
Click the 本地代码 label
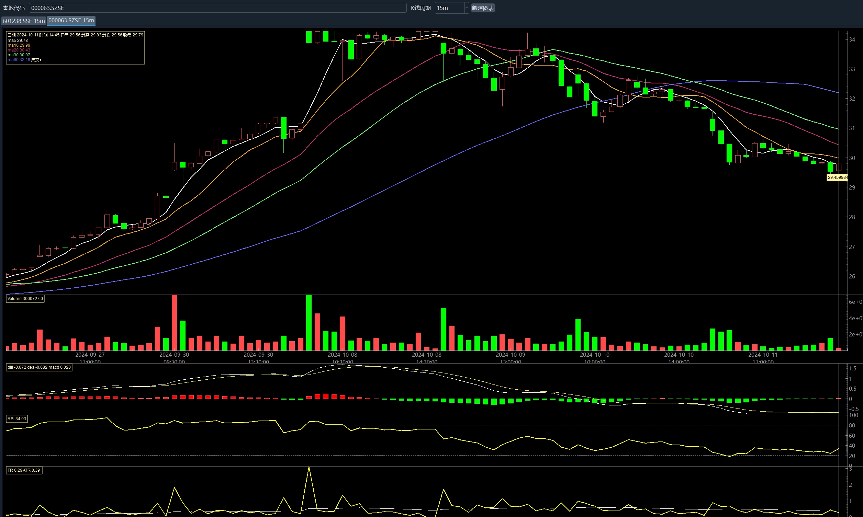[x=14, y=8]
